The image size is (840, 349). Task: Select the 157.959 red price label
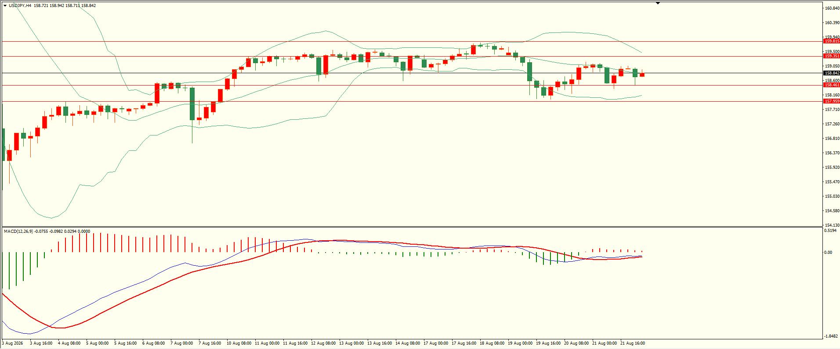[832, 101]
